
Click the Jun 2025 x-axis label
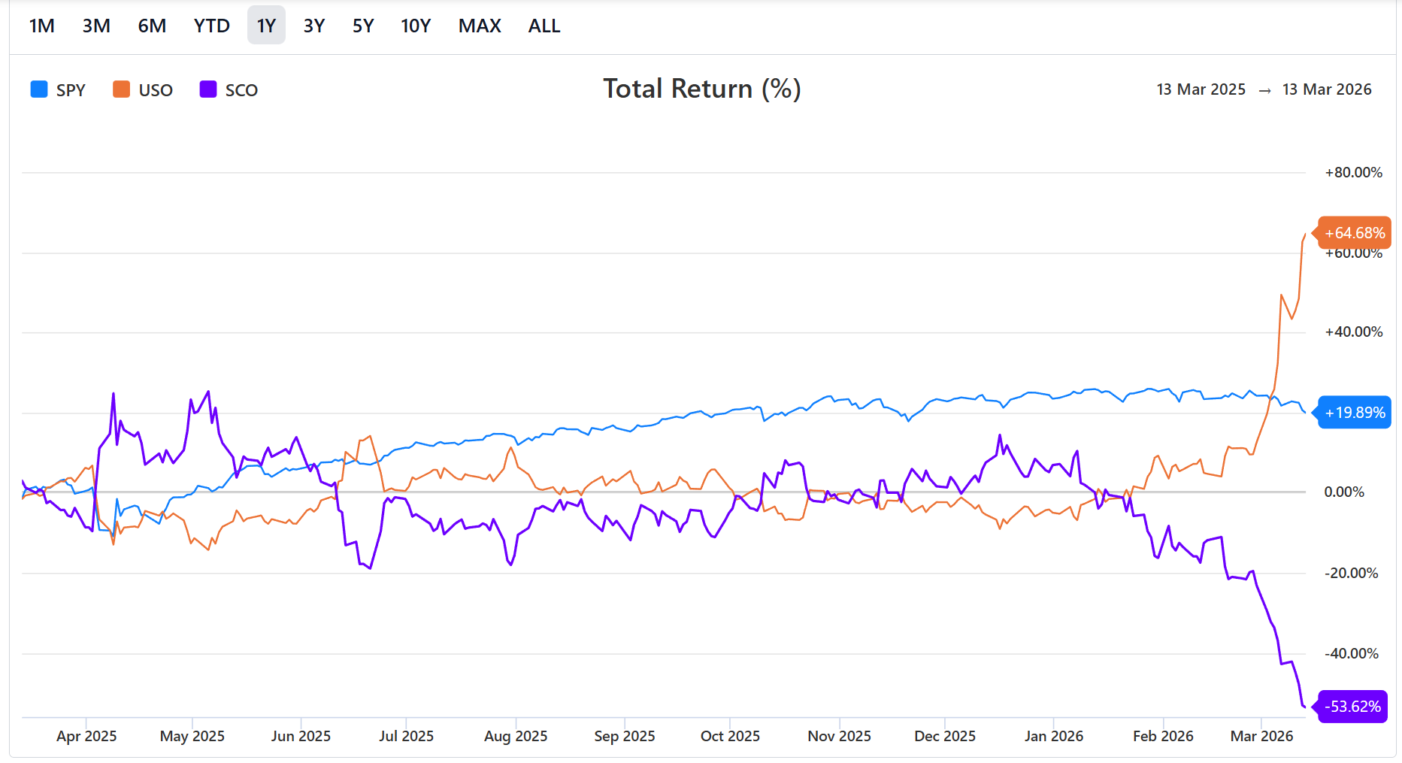(301, 737)
